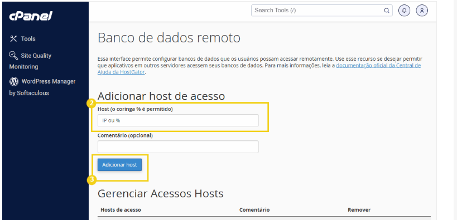Click the Comentário table column header
The image size is (457, 220).
(x=254, y=210)
